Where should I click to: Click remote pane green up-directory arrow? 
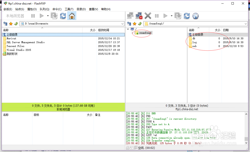coord(140,24)
